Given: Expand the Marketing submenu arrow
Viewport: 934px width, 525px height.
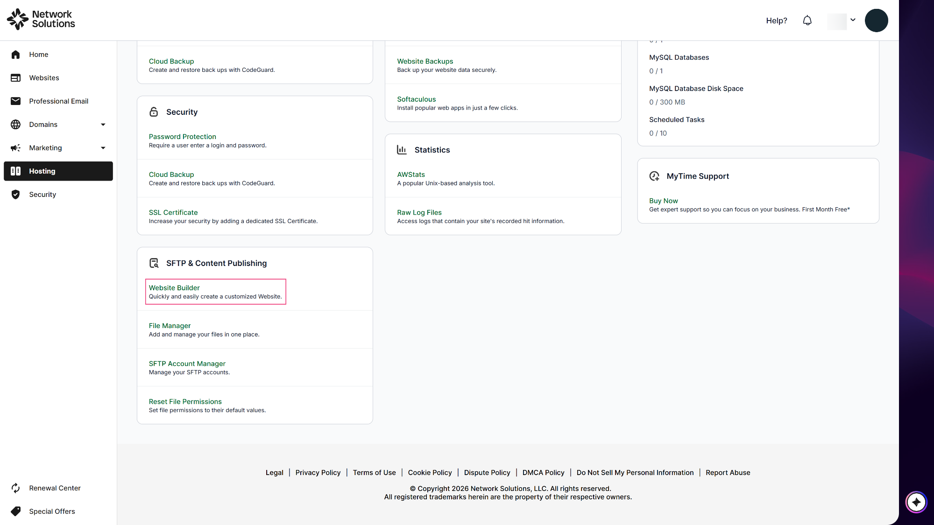Looking at the screenshot, I should tap(103, 148).
